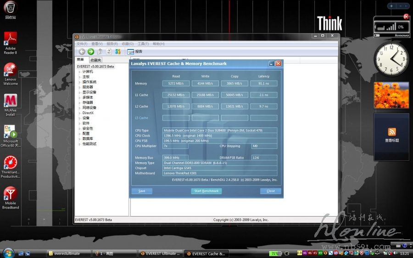The image size is (413, 258).
Task: Click the users icon in EVEREST toolbar
Action: pos(118,52)
